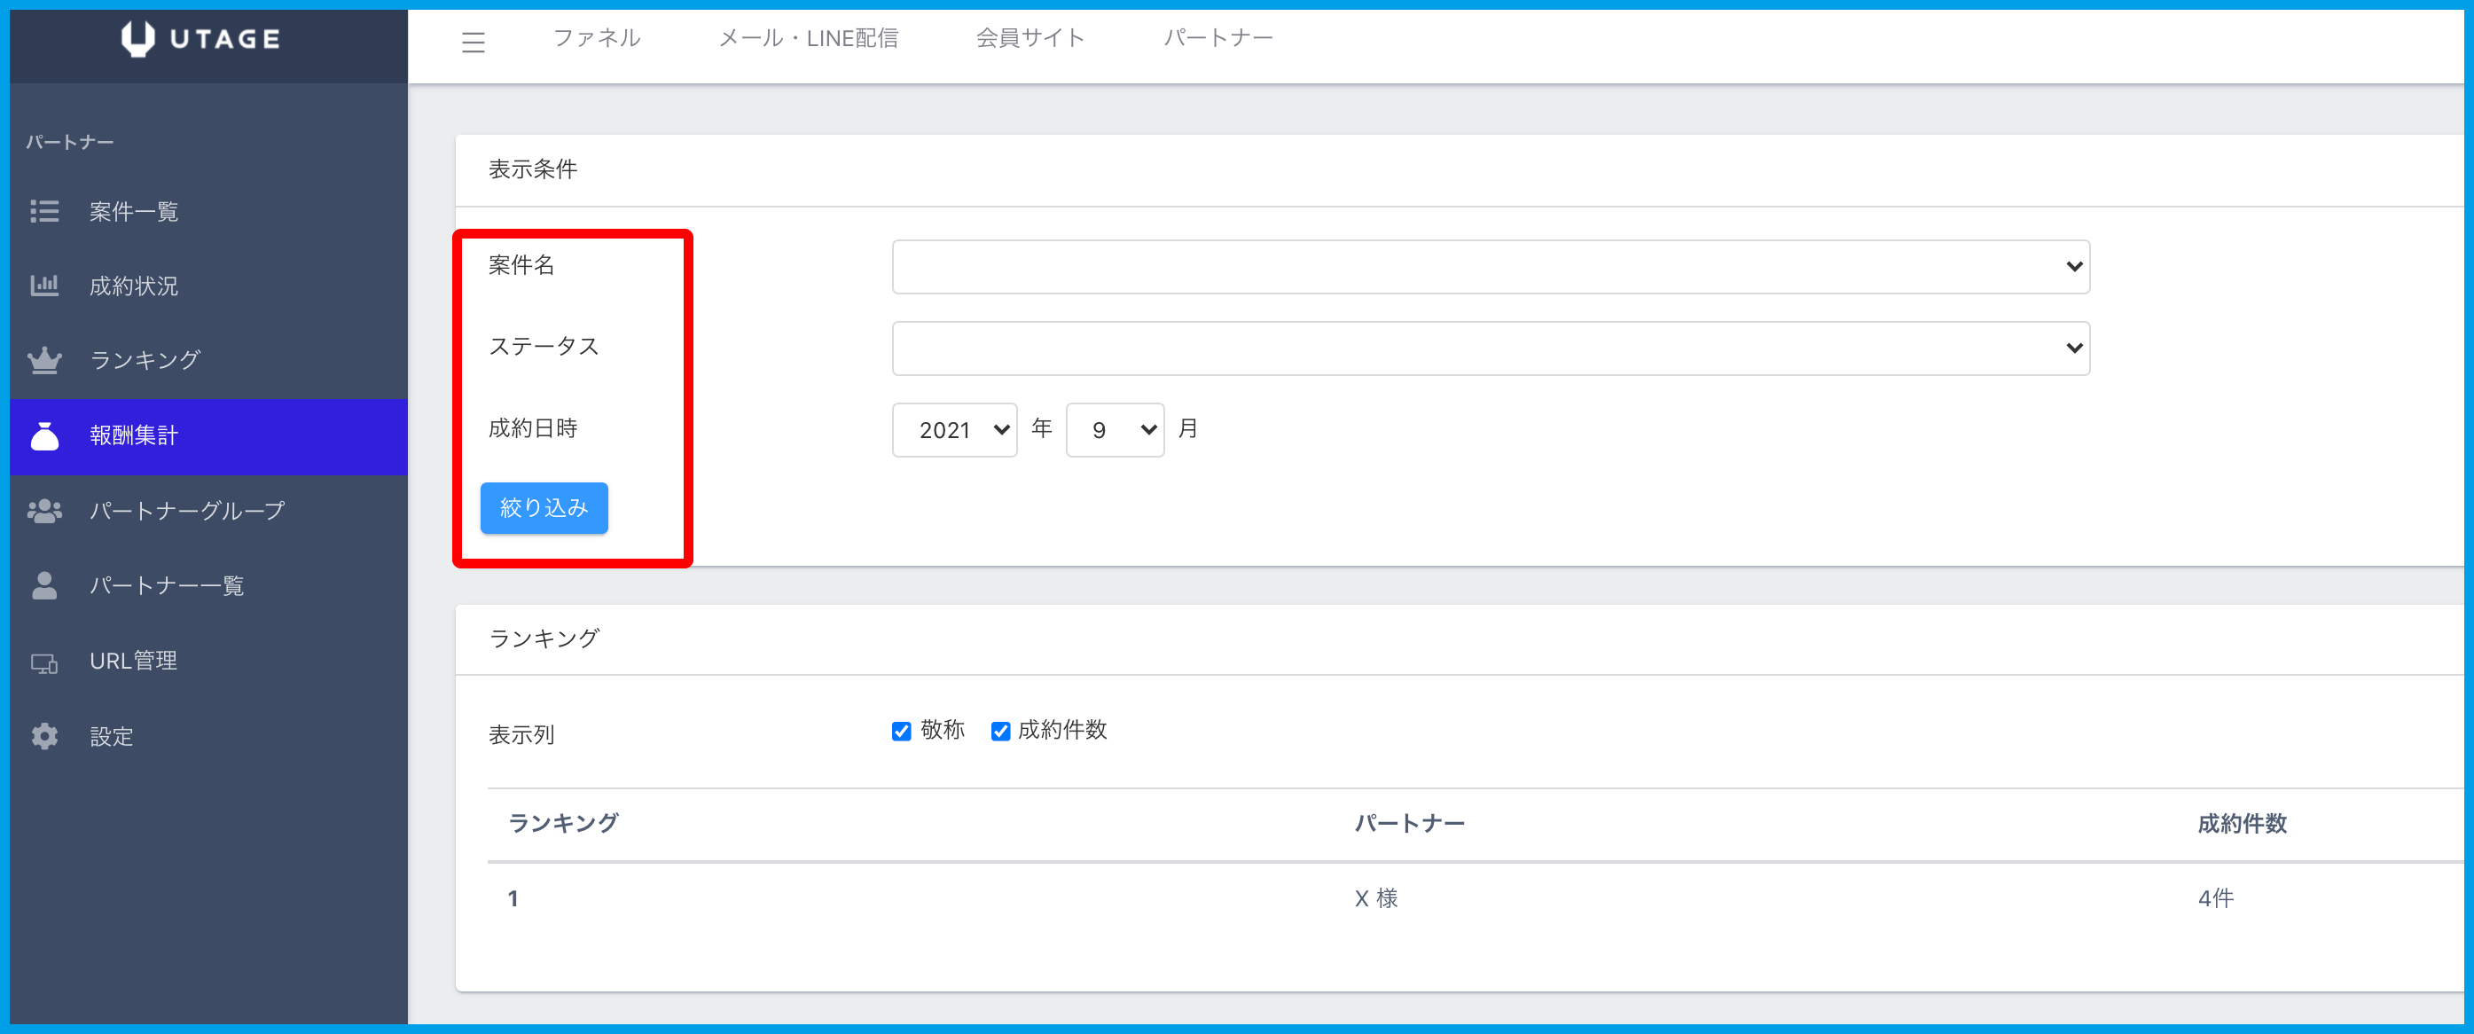Click the パートナー一覧 person icon
2474x1034 pixels.
click(44, 585)
